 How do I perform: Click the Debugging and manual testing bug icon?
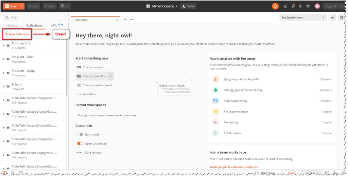(x=215, y=90)
